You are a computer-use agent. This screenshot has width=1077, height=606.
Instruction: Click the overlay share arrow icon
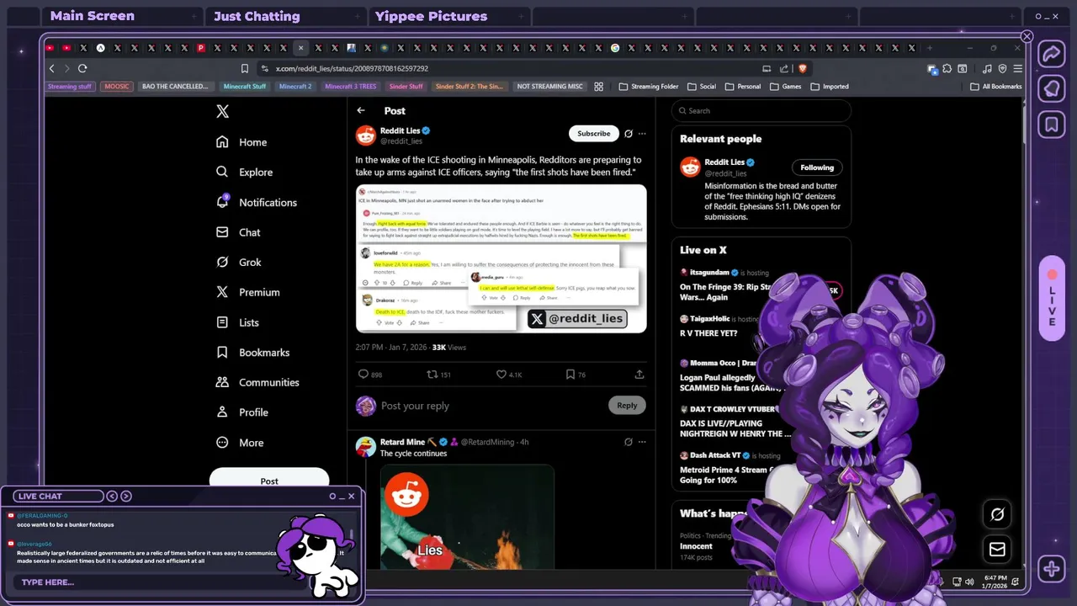1052,54
